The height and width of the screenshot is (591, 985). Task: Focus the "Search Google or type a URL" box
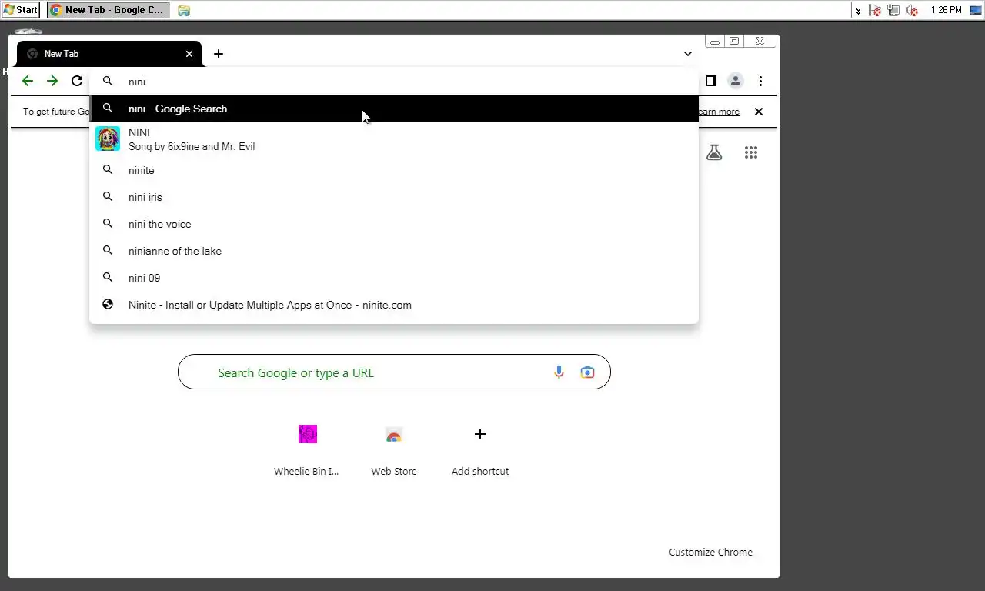(x=394, y=372)
